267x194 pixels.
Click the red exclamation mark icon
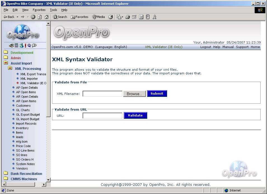click(25, 45)
